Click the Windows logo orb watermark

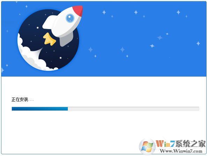click(147, 147)
